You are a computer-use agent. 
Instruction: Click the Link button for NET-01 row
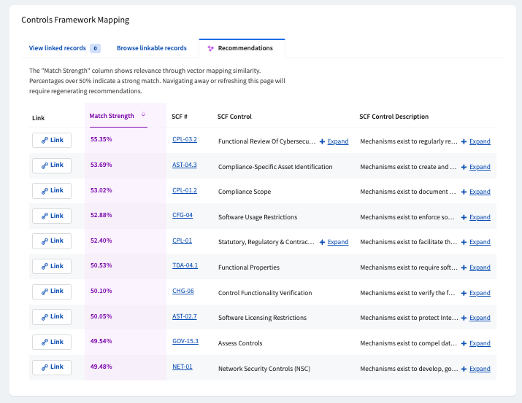pyautogui.click(x=52, y=367)
